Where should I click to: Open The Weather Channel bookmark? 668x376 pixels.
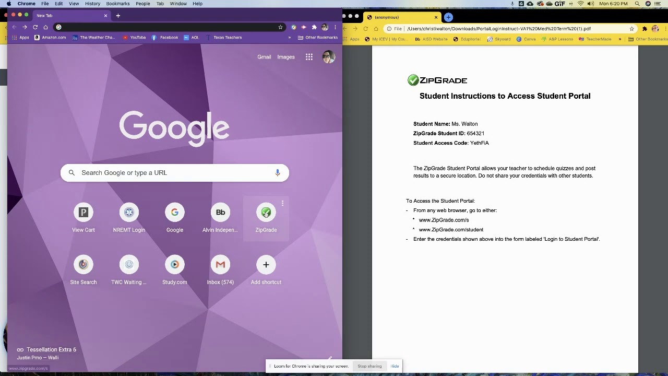[x=93, y=38]
